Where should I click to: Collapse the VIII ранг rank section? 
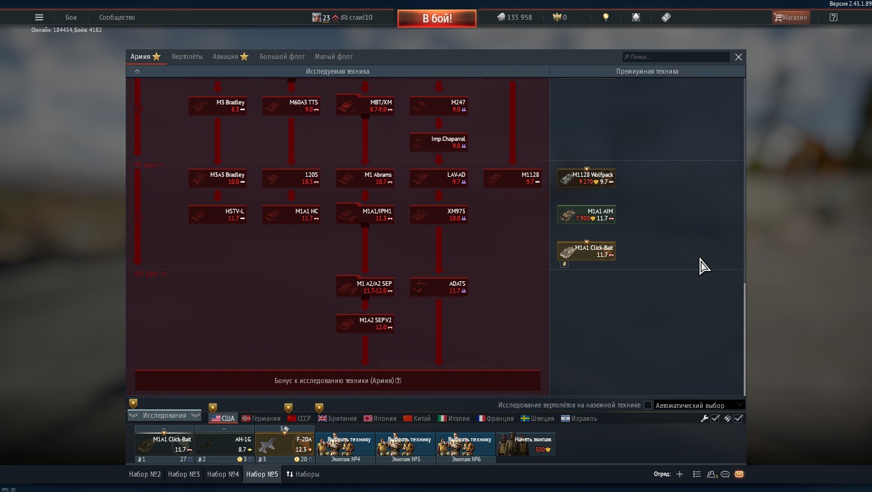click(x=150, y=274)
